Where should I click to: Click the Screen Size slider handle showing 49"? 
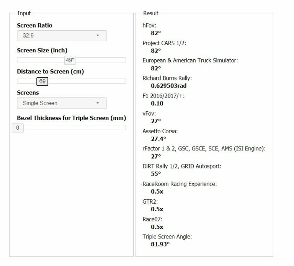[70, 60]
